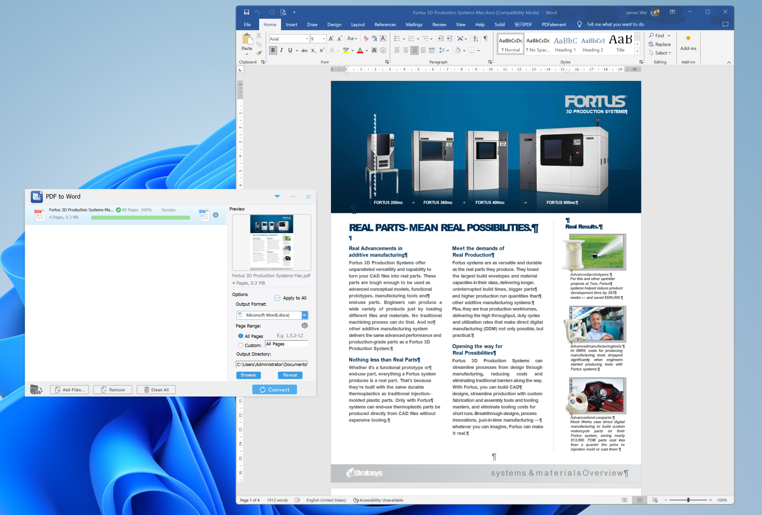Click the Browse button

[249, 375]
